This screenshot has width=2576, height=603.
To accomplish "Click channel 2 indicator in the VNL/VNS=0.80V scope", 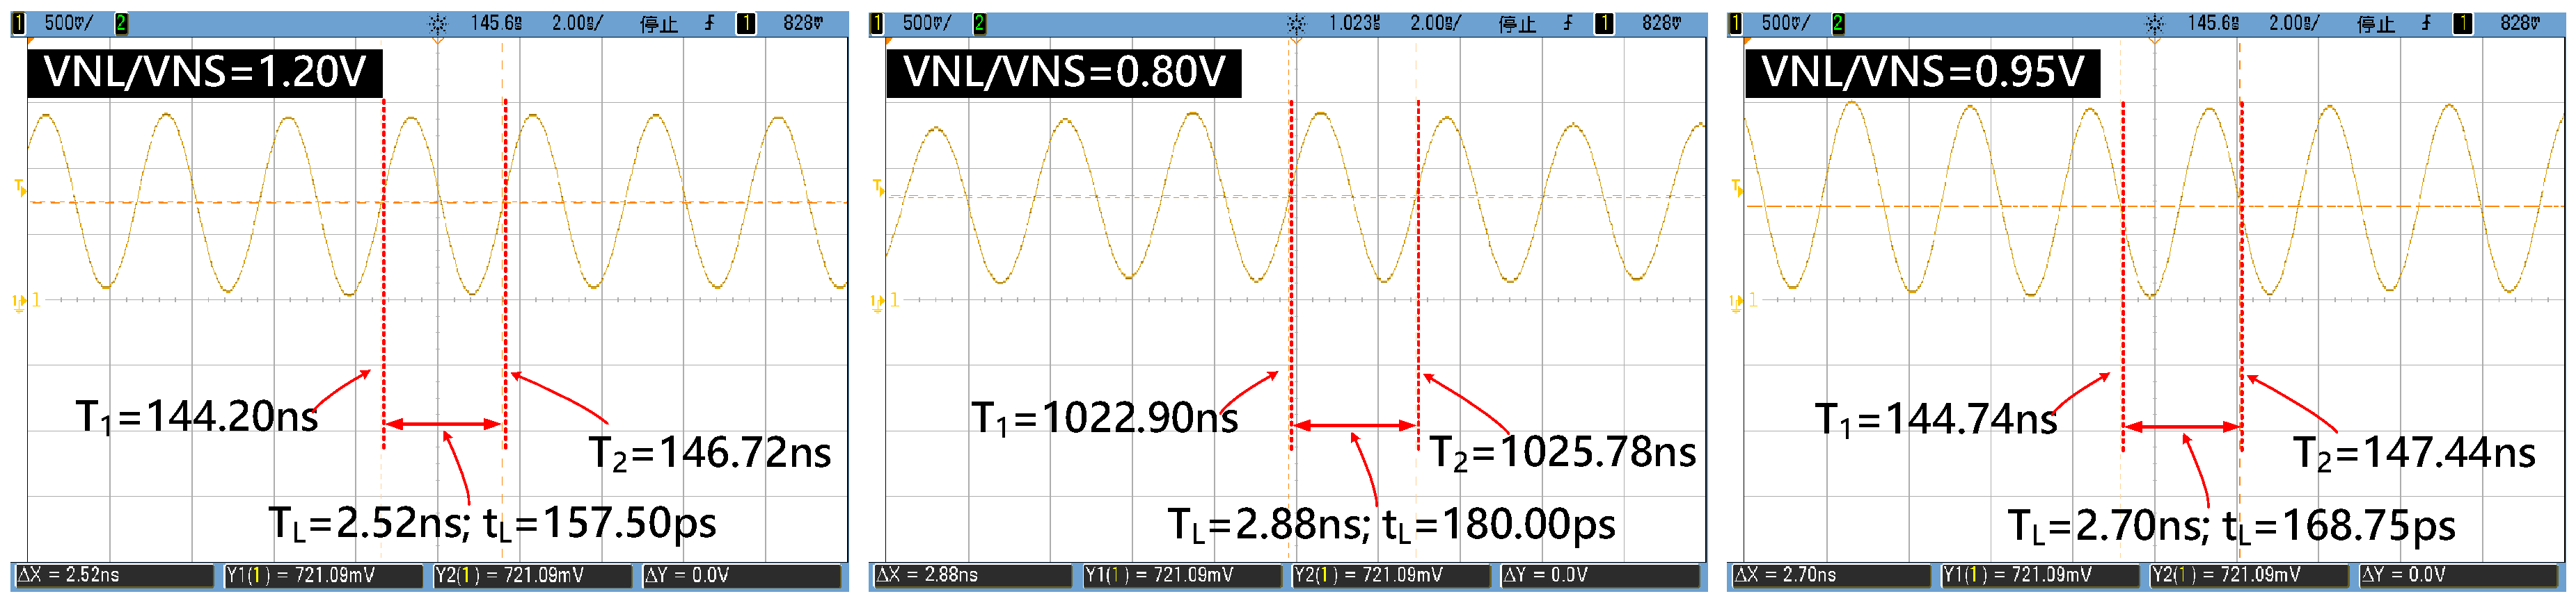I will pyautogui.click(x=979, y=23).
